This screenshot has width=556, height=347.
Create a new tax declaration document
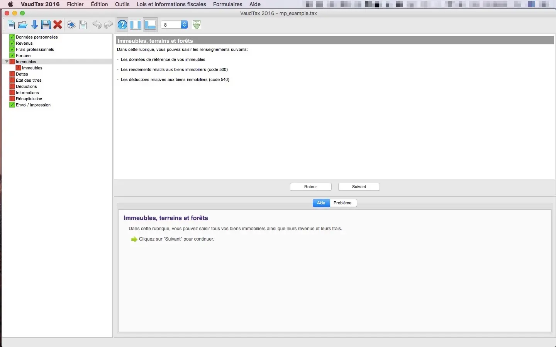click(x=11, y=25)
